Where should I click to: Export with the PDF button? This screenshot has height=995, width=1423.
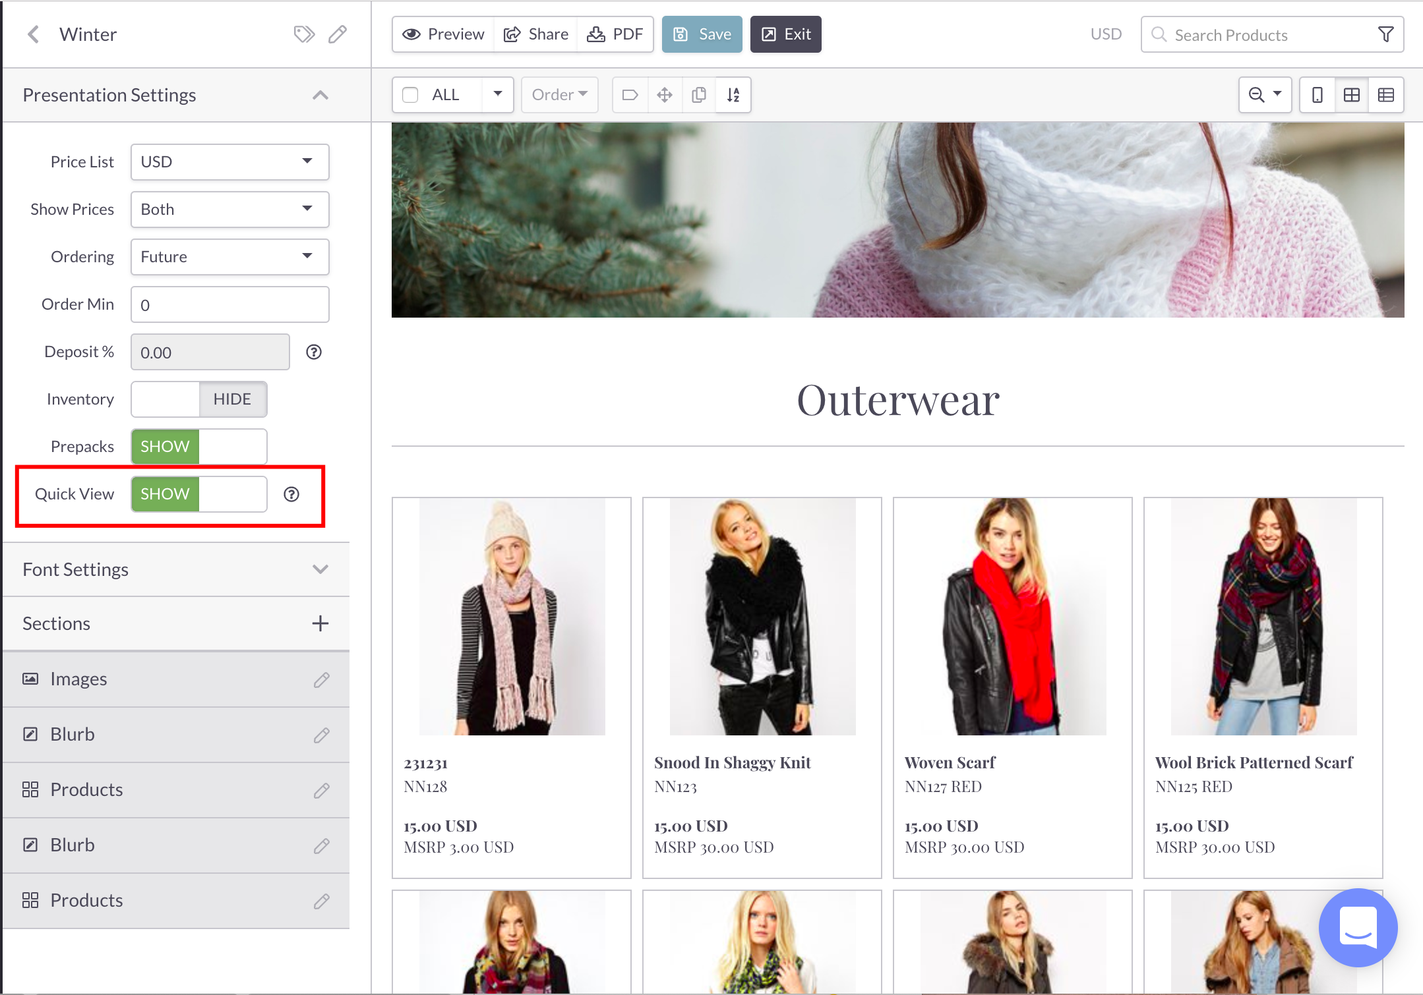click(615, 34)
